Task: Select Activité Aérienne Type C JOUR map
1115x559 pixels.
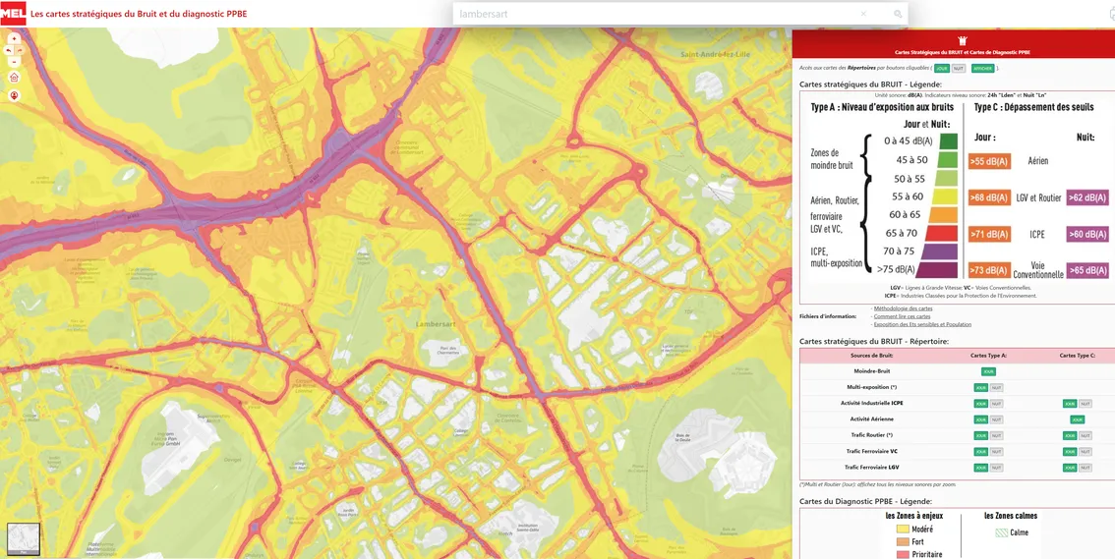Action: click(x=1077, y=419)
